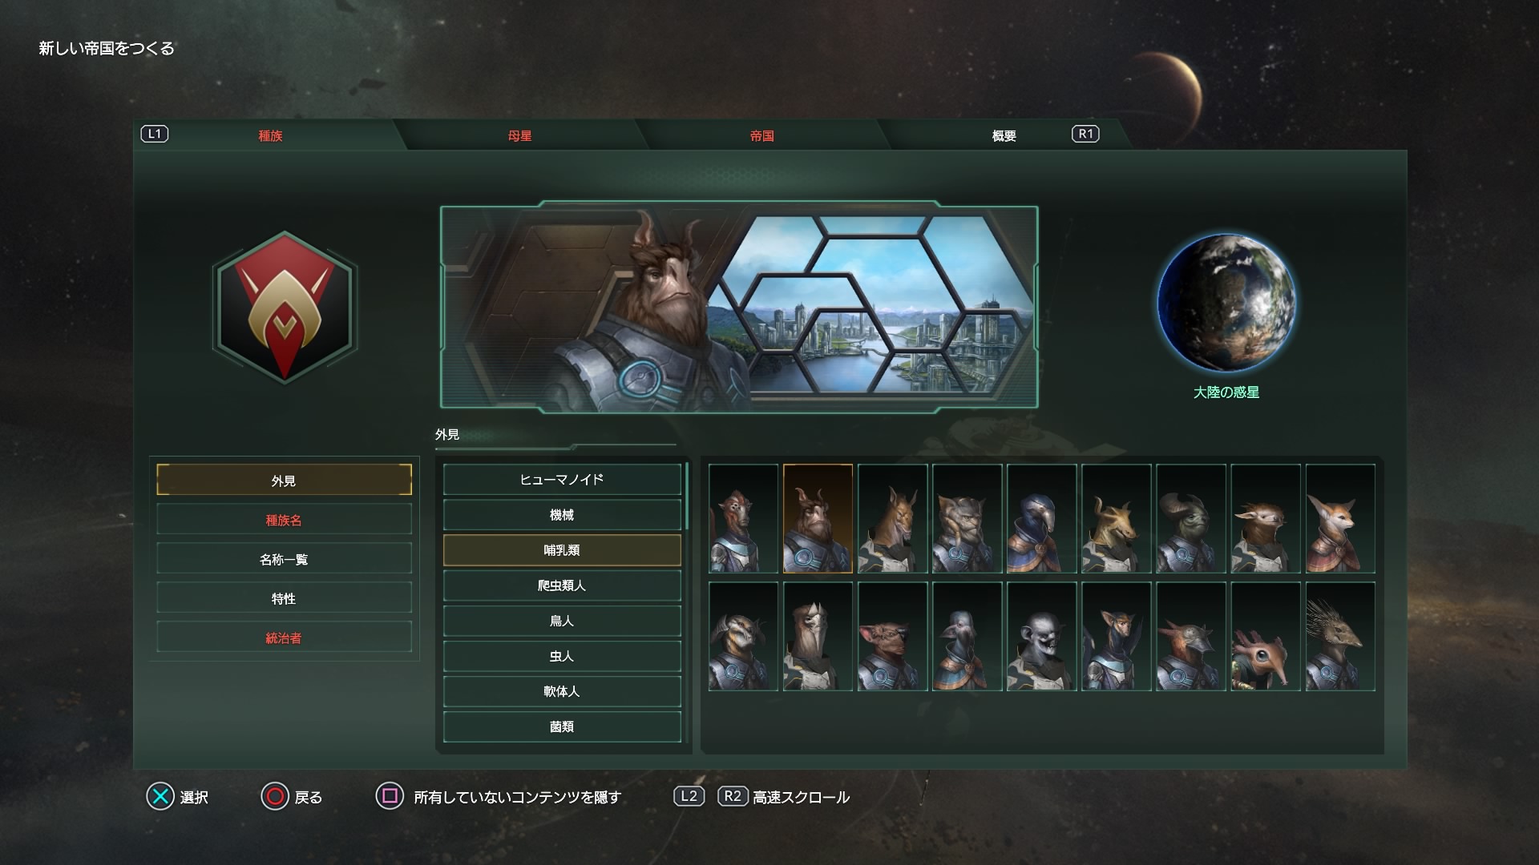Click the red and gold empire emblem

pos(284,307)
